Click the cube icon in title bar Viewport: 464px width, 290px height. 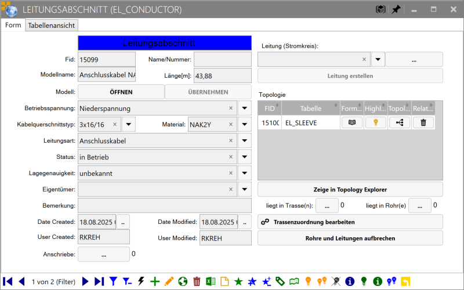click(x=380, y=9)
